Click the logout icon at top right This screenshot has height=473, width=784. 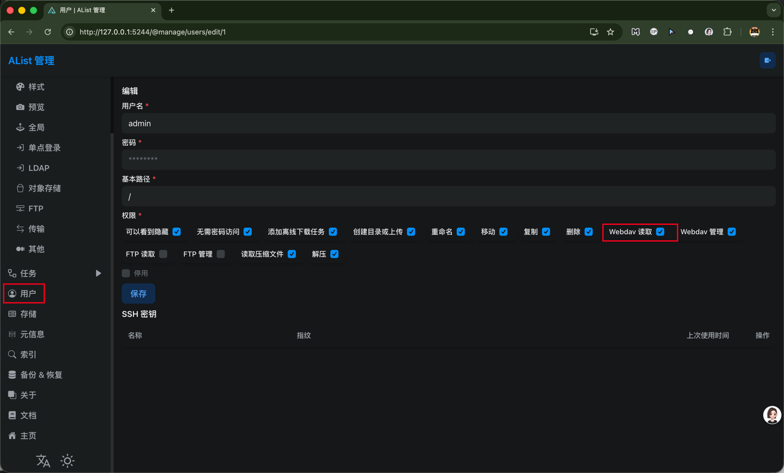[x=767, y=60]
